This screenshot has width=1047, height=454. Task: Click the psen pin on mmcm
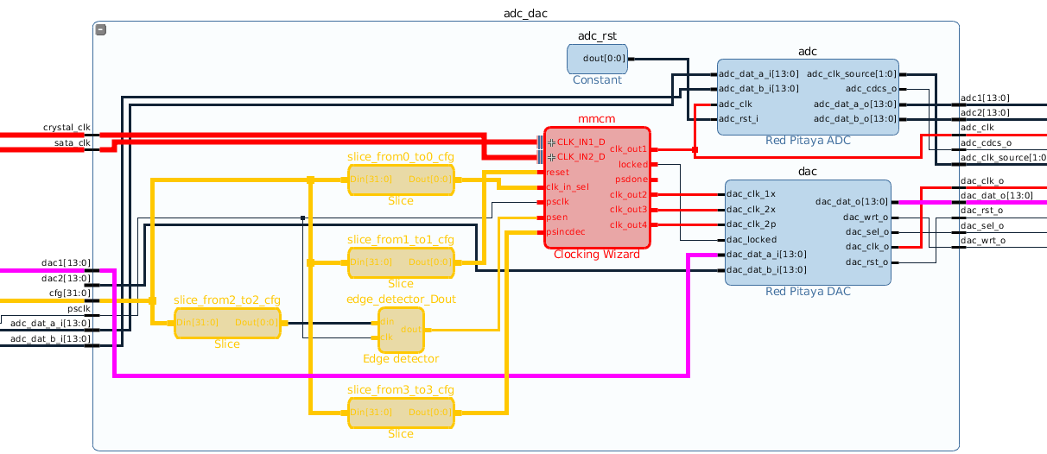coord(557,217)
